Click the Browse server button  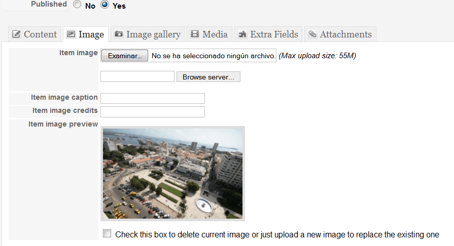point(208,77)
